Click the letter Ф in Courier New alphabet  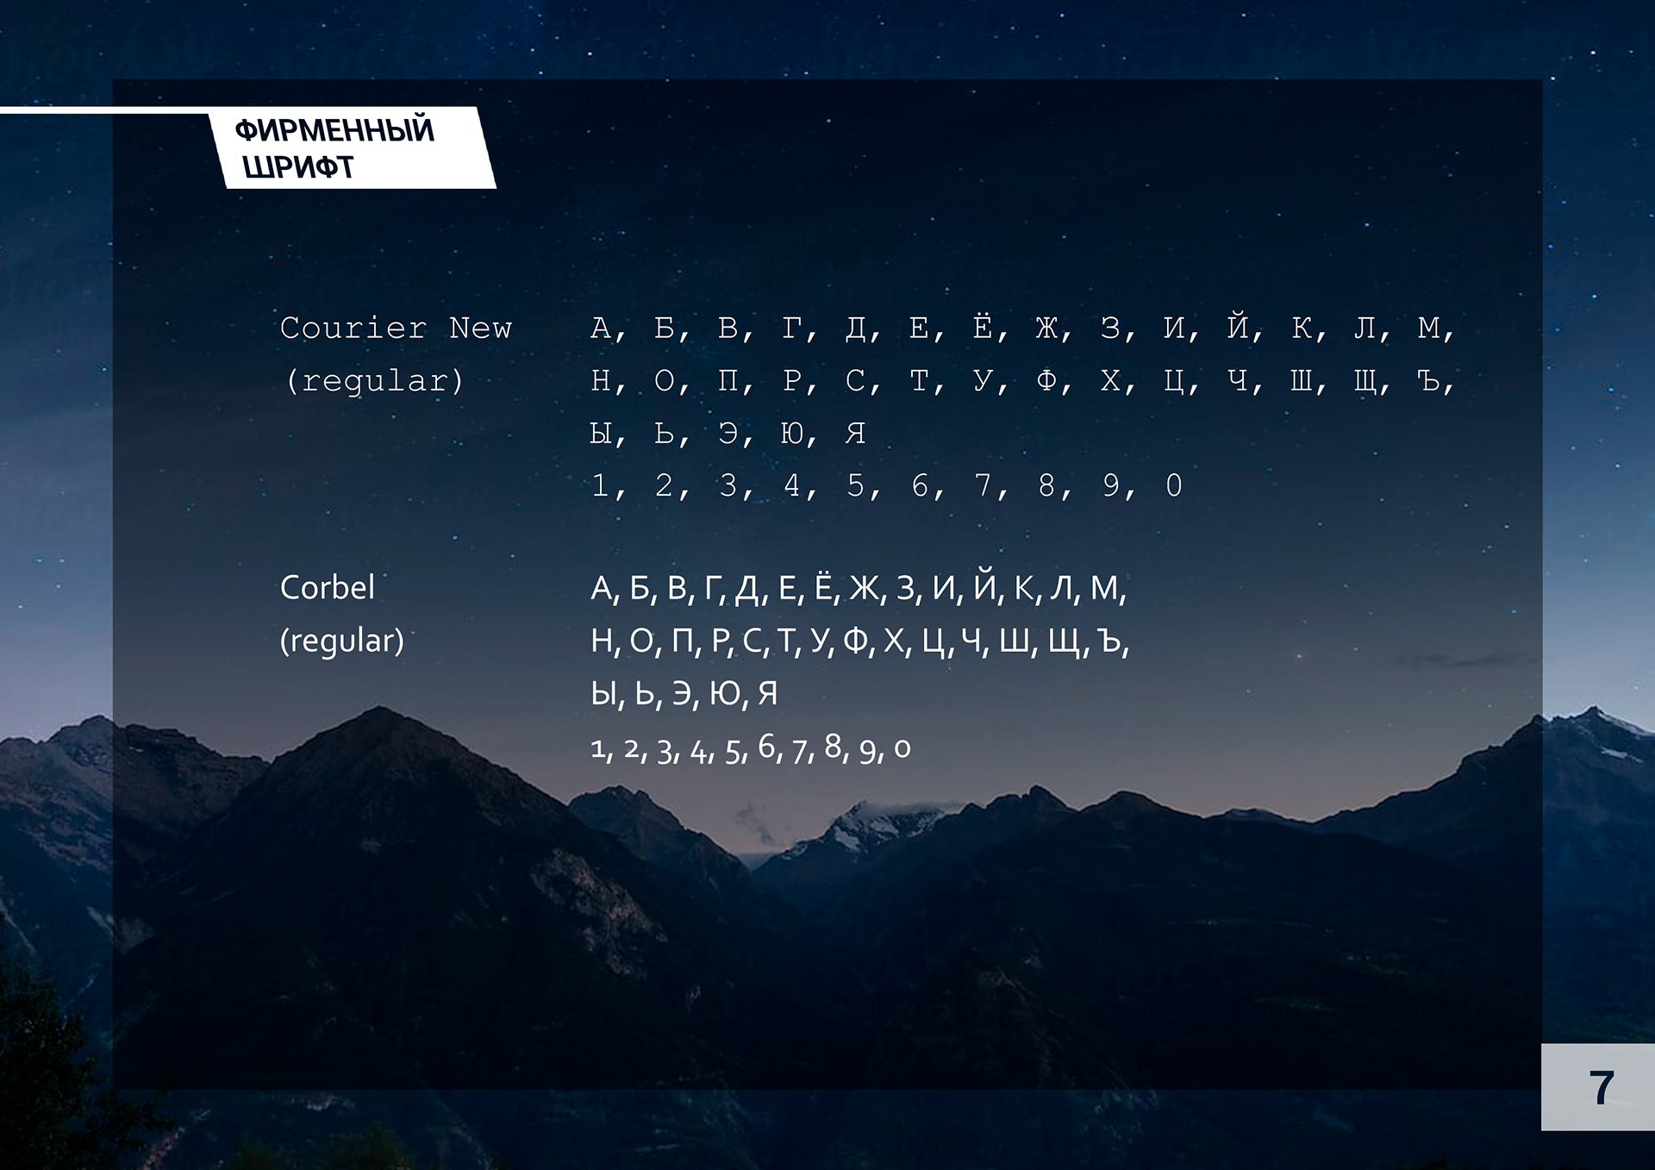(x=1046, y=380)
